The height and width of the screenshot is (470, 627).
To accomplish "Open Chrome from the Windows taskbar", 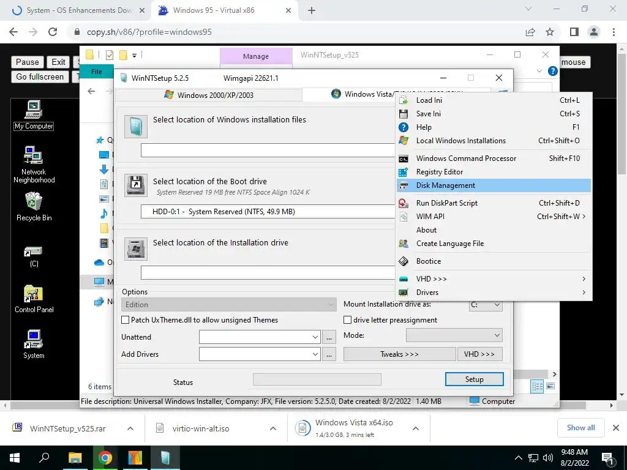I will pos(105,458).
